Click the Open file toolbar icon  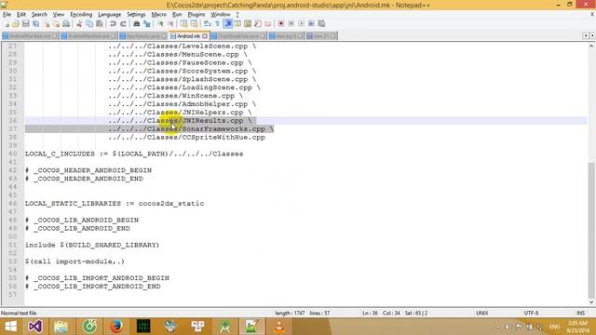point(16,24)
